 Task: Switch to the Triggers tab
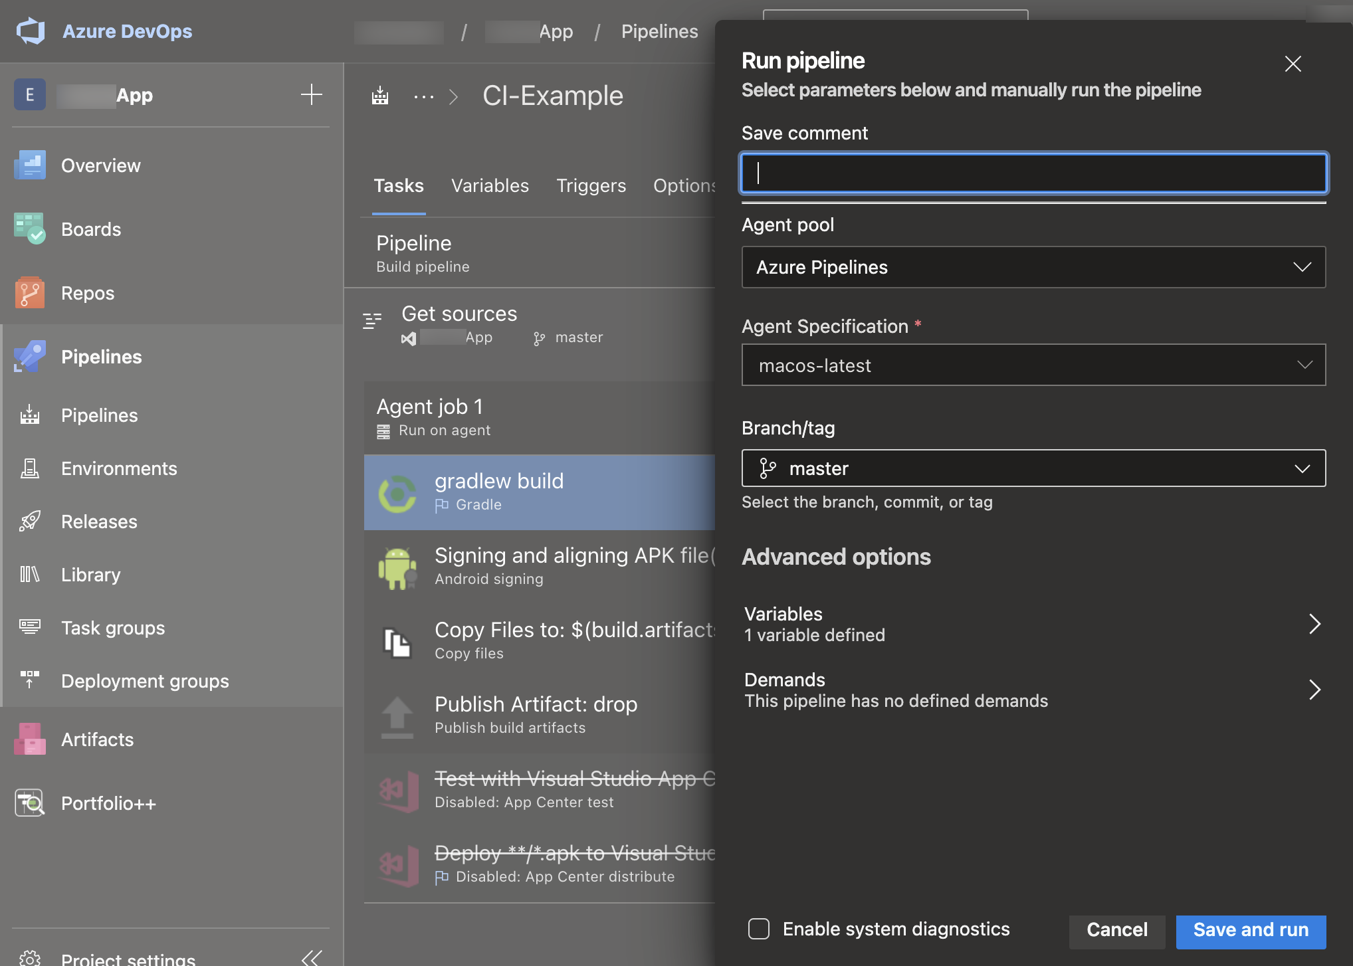point(591,185)
